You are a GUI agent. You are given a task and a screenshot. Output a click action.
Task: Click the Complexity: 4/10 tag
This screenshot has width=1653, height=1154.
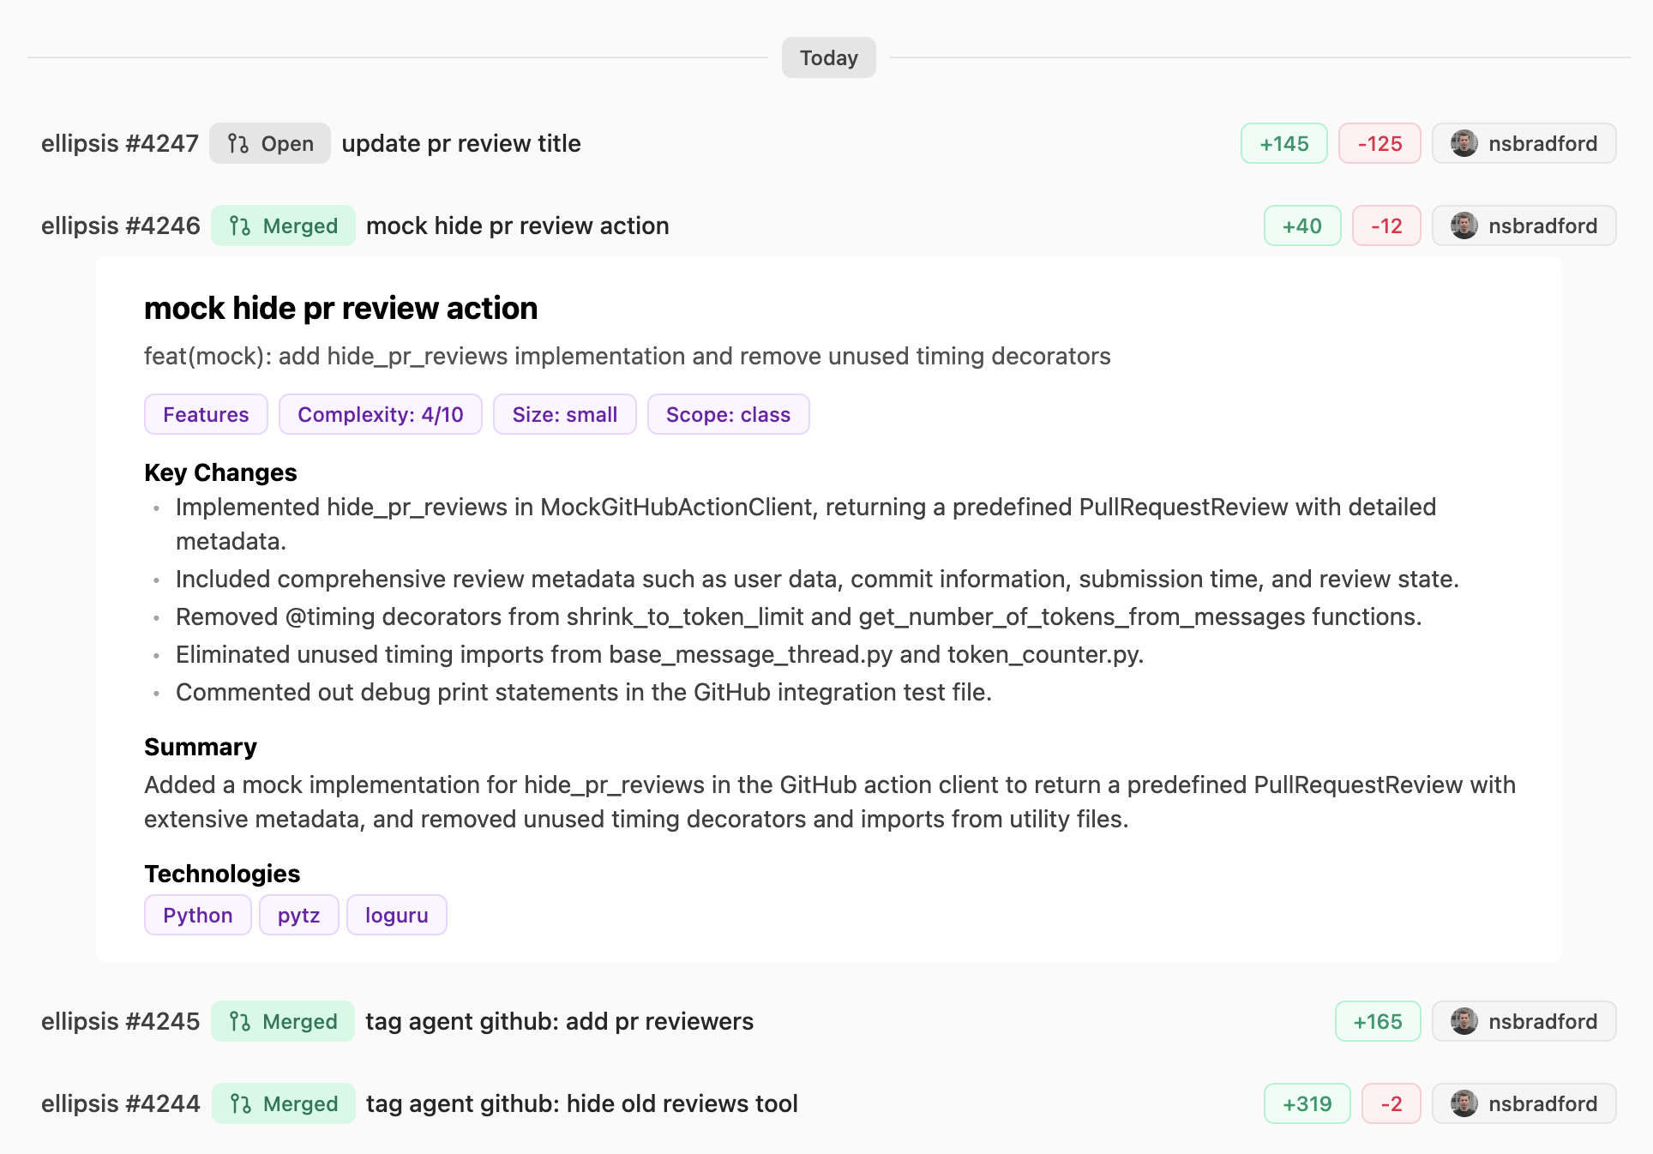point(380,414)
